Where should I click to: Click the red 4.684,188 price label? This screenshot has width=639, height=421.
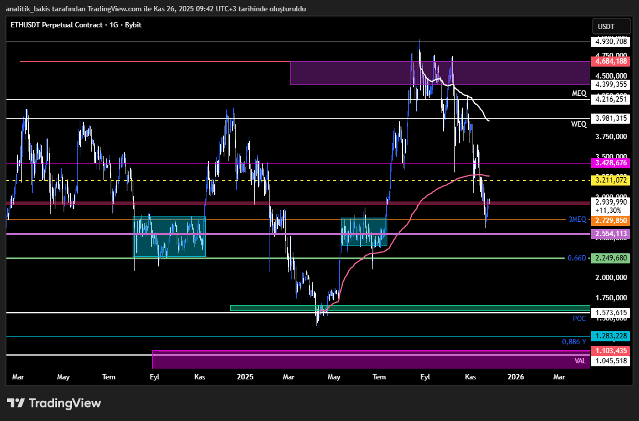610,61
